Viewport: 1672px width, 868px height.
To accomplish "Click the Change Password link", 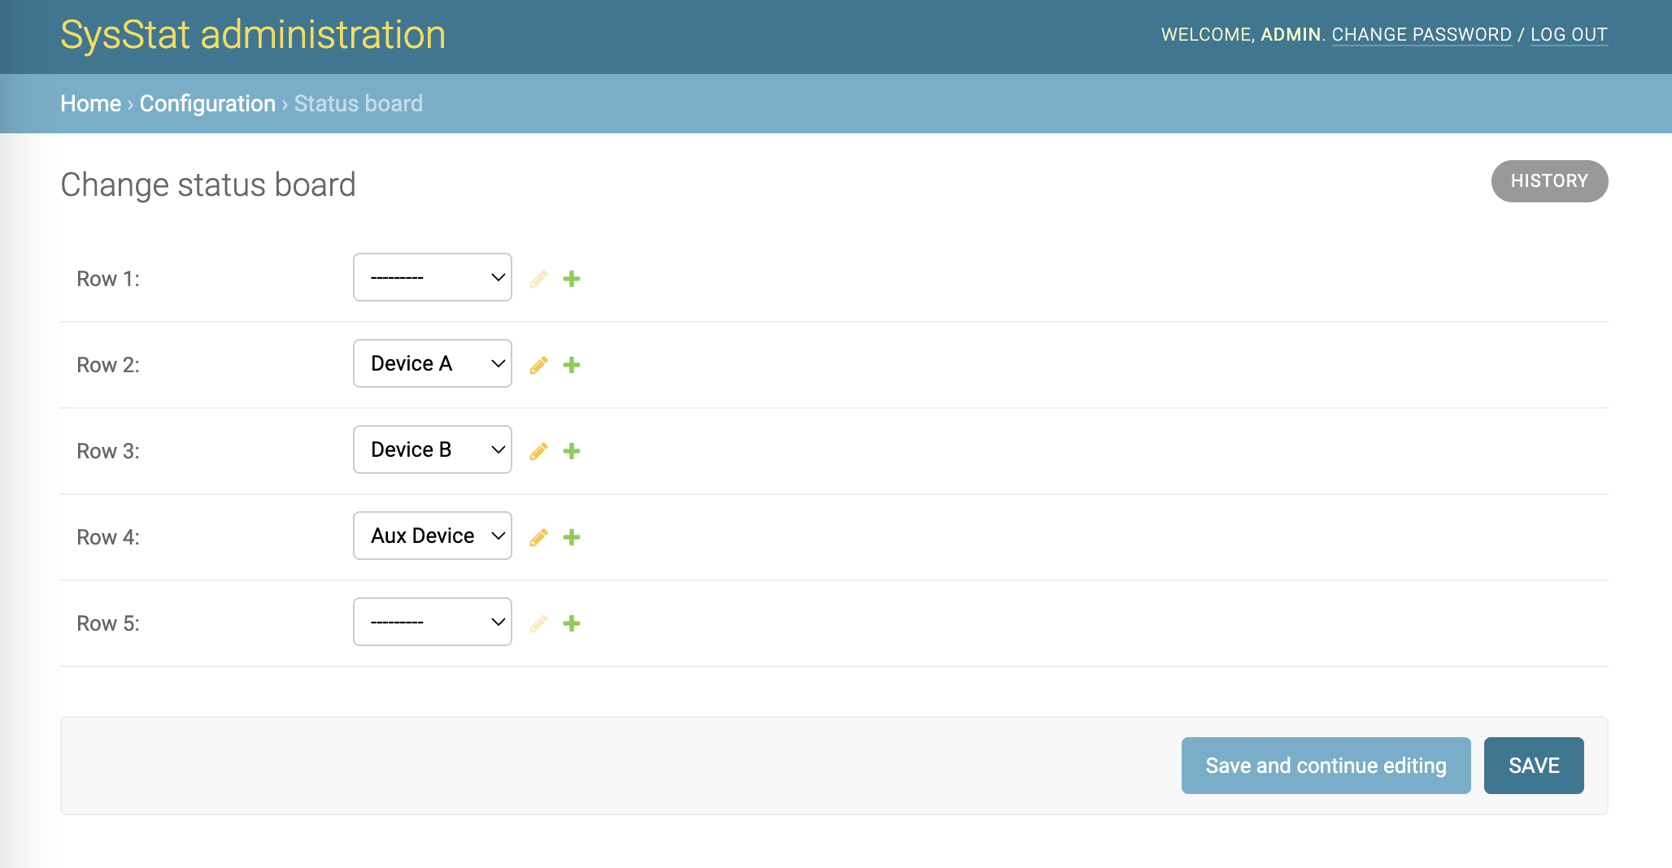I will pos(1421,35).
